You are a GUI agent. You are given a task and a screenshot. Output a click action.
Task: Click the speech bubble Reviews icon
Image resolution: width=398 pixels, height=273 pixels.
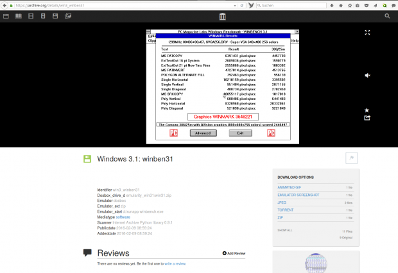pyautogui.click(x=87, y=252)
